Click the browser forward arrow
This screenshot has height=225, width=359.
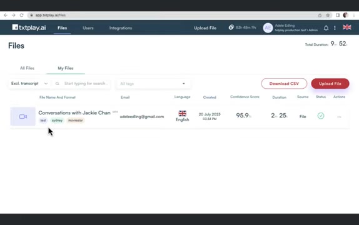point(14,15)
